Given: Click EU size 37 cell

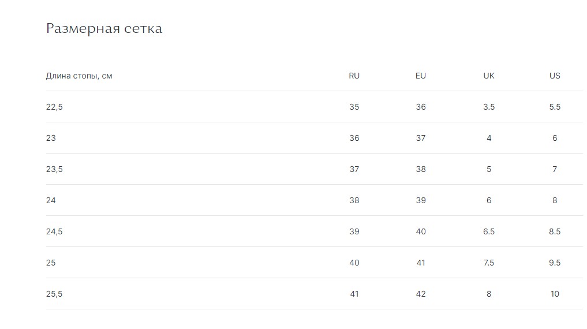Looking at the screenshot, I should coord(421,138).
